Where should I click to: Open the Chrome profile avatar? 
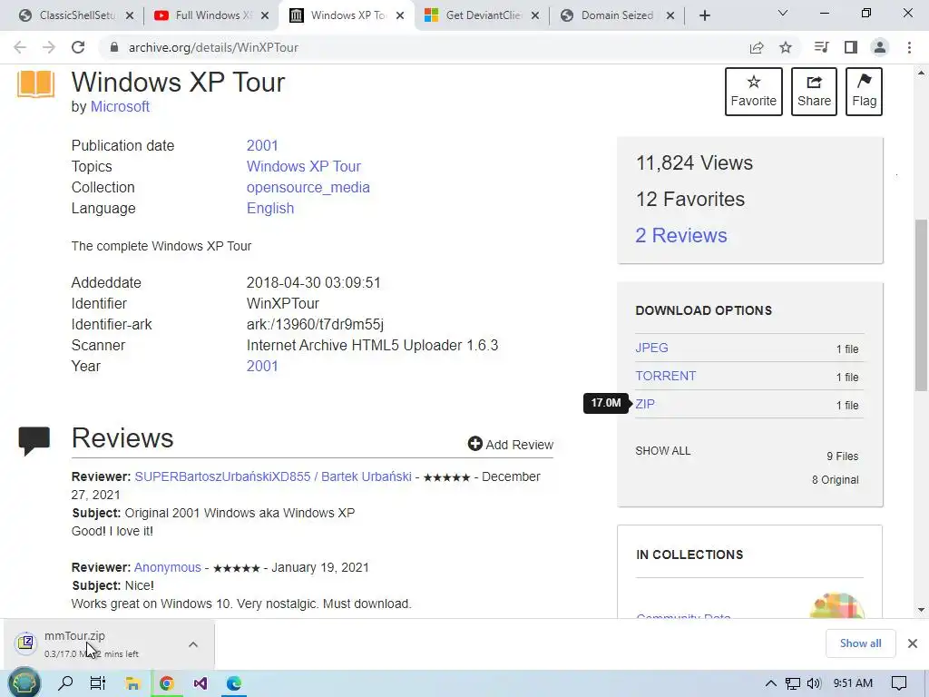point(880,47)
